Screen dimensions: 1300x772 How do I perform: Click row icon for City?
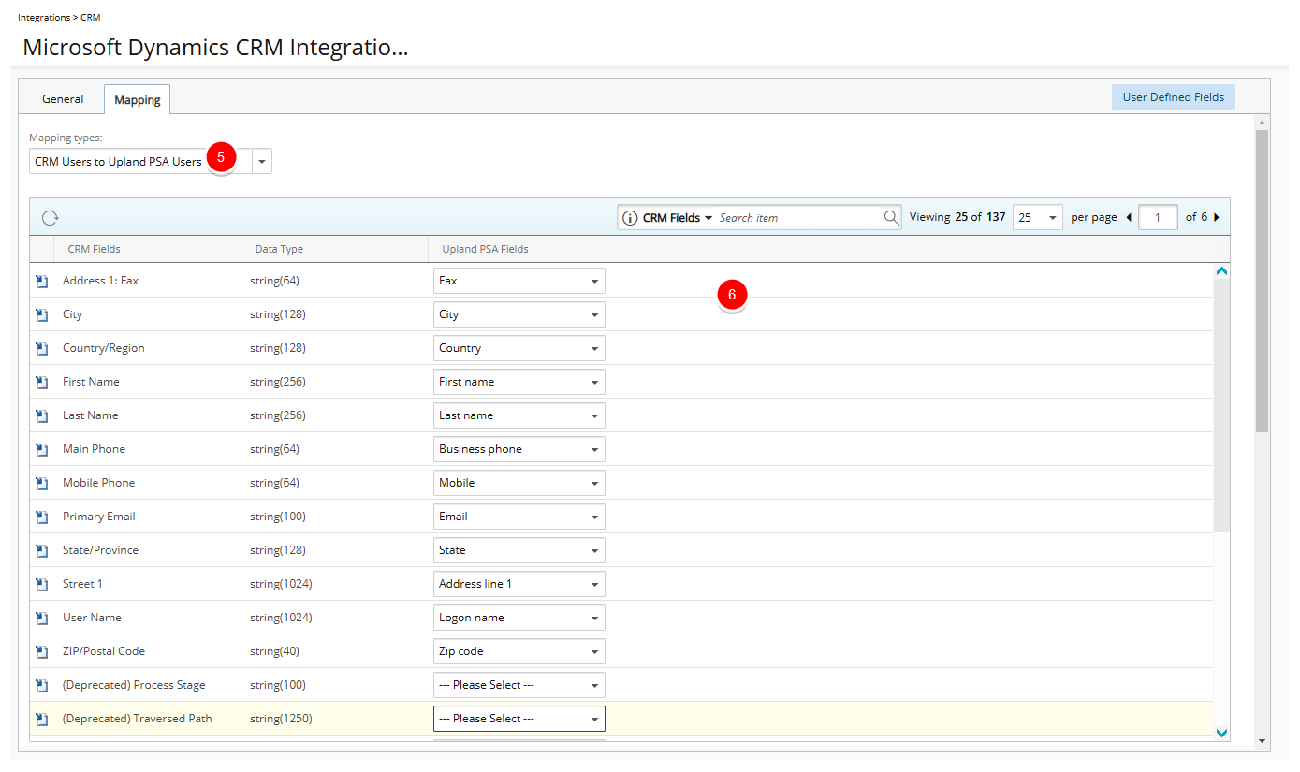click(41, 314)
